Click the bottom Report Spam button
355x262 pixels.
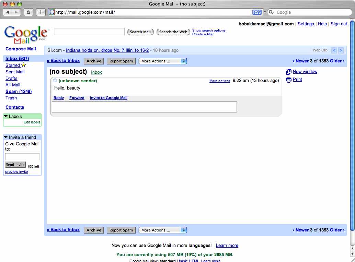(x=121, y=230)
